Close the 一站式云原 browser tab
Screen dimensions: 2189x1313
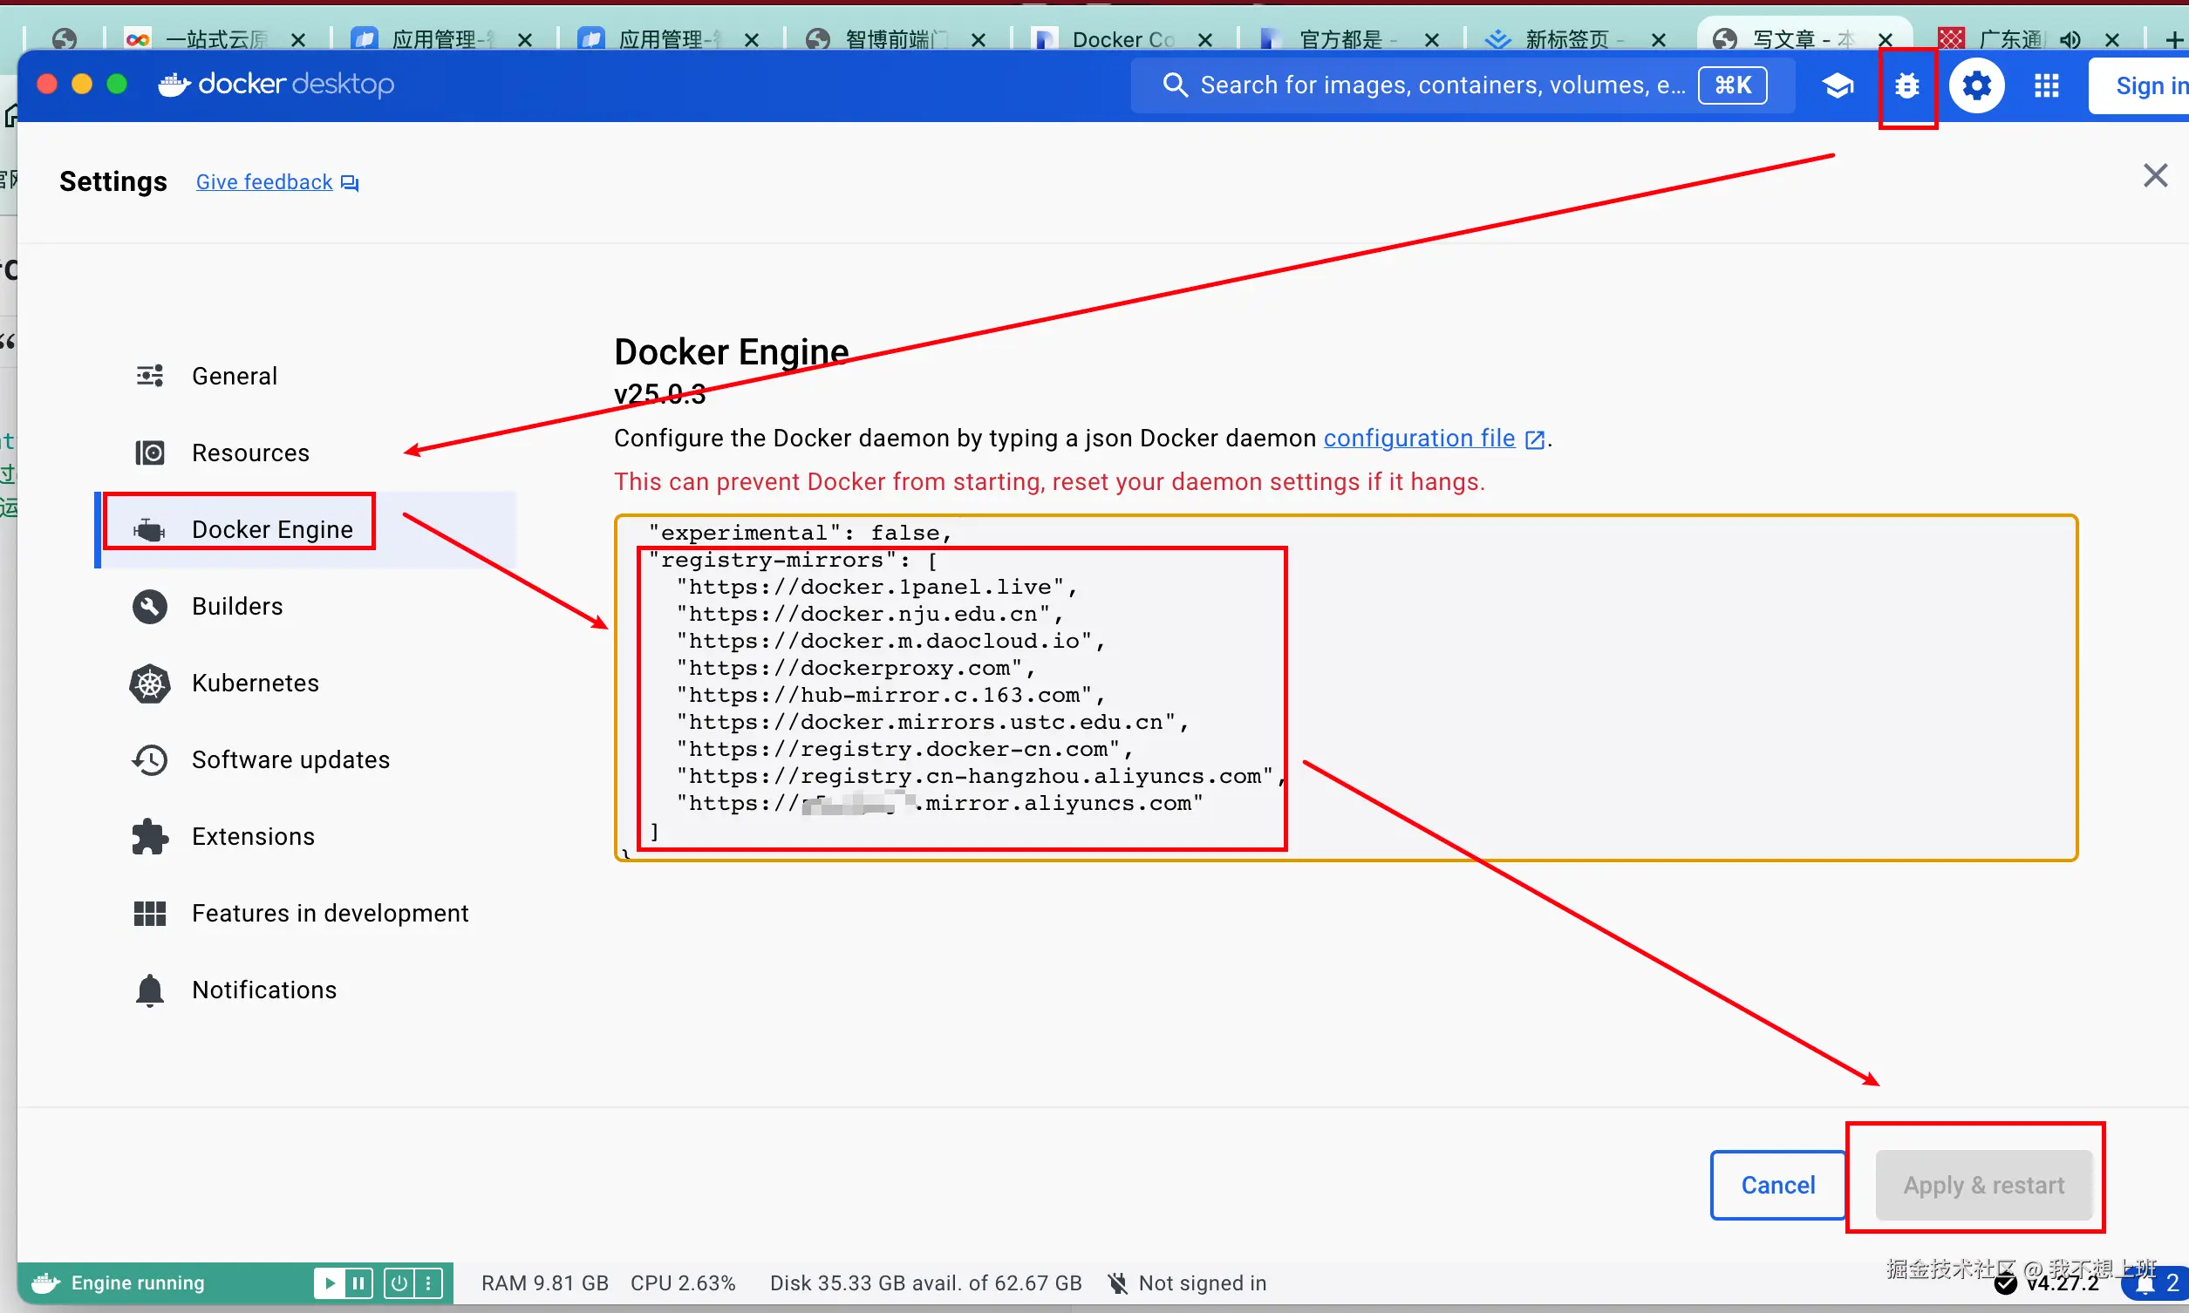click(298, 40)
